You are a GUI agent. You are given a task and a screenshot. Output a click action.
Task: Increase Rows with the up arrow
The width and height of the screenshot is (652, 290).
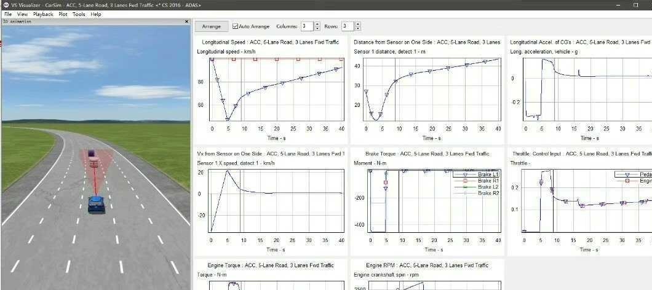click(358, 24)
